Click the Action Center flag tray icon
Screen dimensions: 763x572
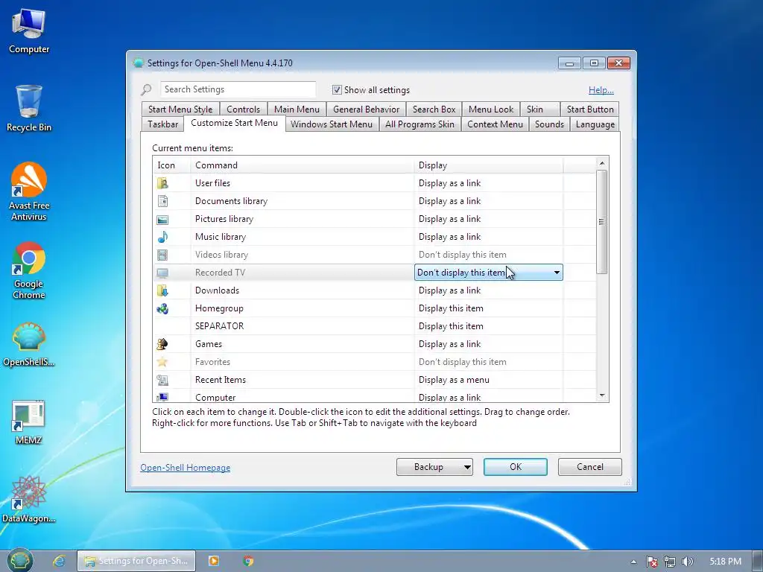(651, 562)
